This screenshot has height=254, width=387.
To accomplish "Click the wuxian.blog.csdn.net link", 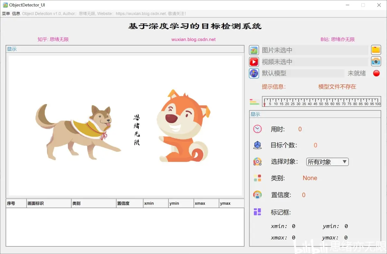I will tap(193, 39).
